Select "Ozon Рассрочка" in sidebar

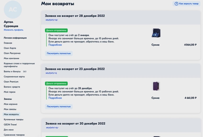pos(12,53)
